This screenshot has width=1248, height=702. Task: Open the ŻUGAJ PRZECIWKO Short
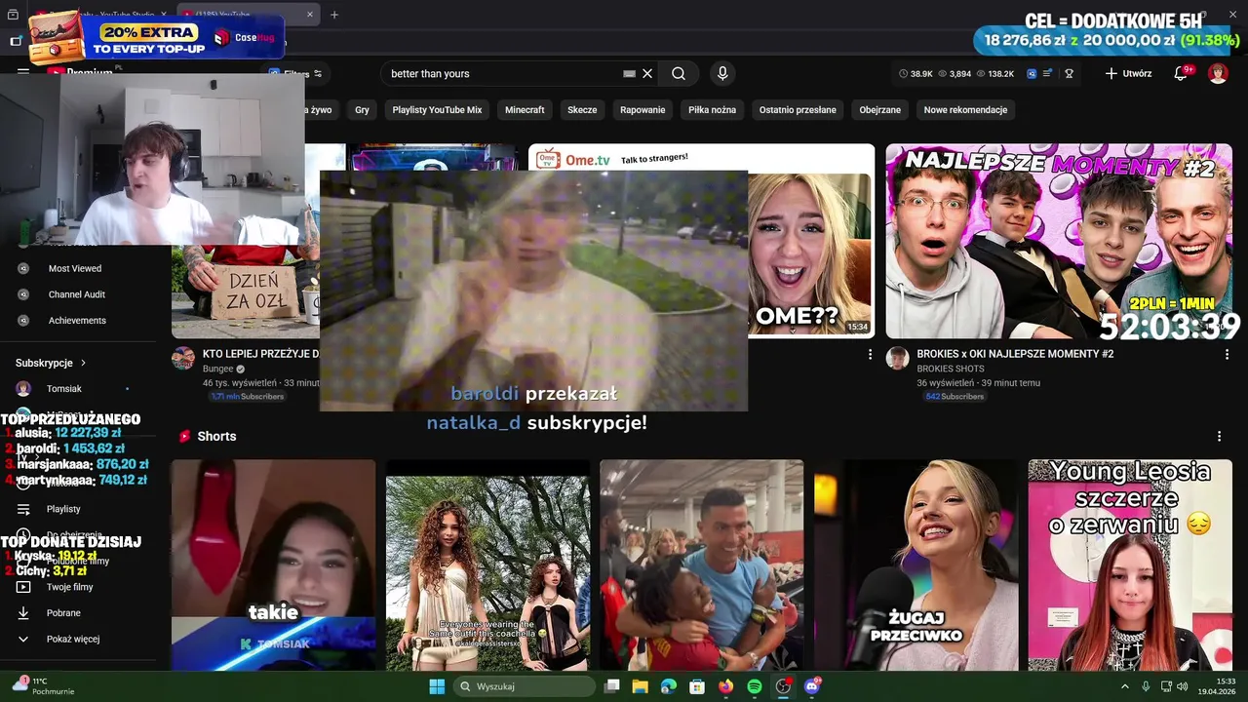916,565
